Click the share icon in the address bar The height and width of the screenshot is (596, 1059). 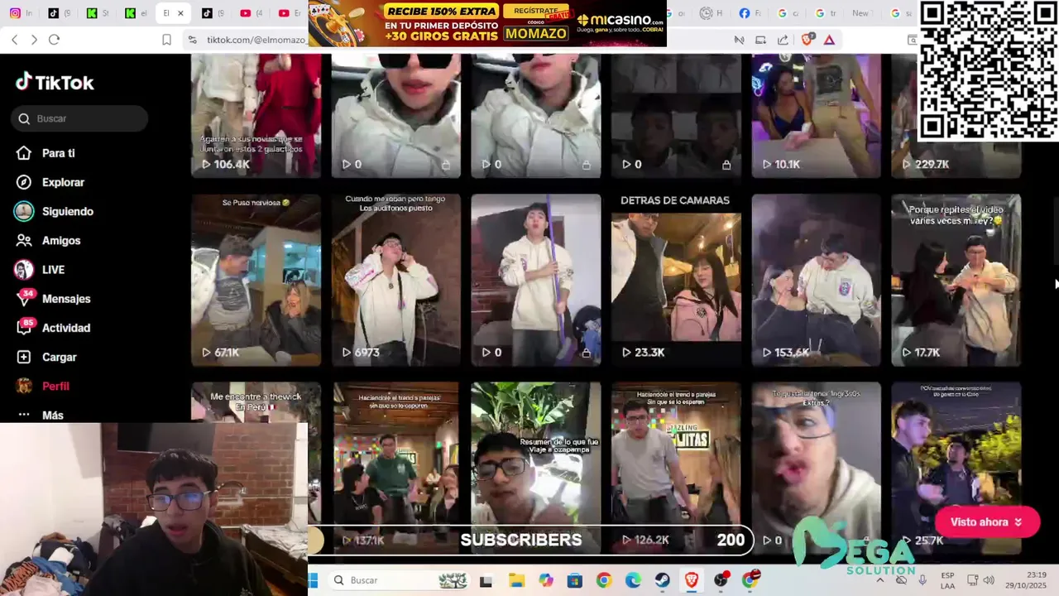point(783,40)
